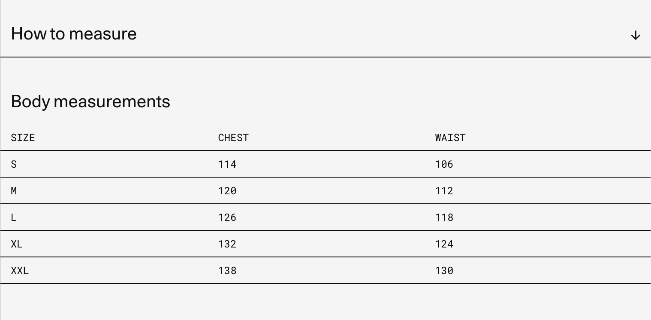Click waist value 112 for size M
This screenshot has height=320, width=651.
click(444, 191)
